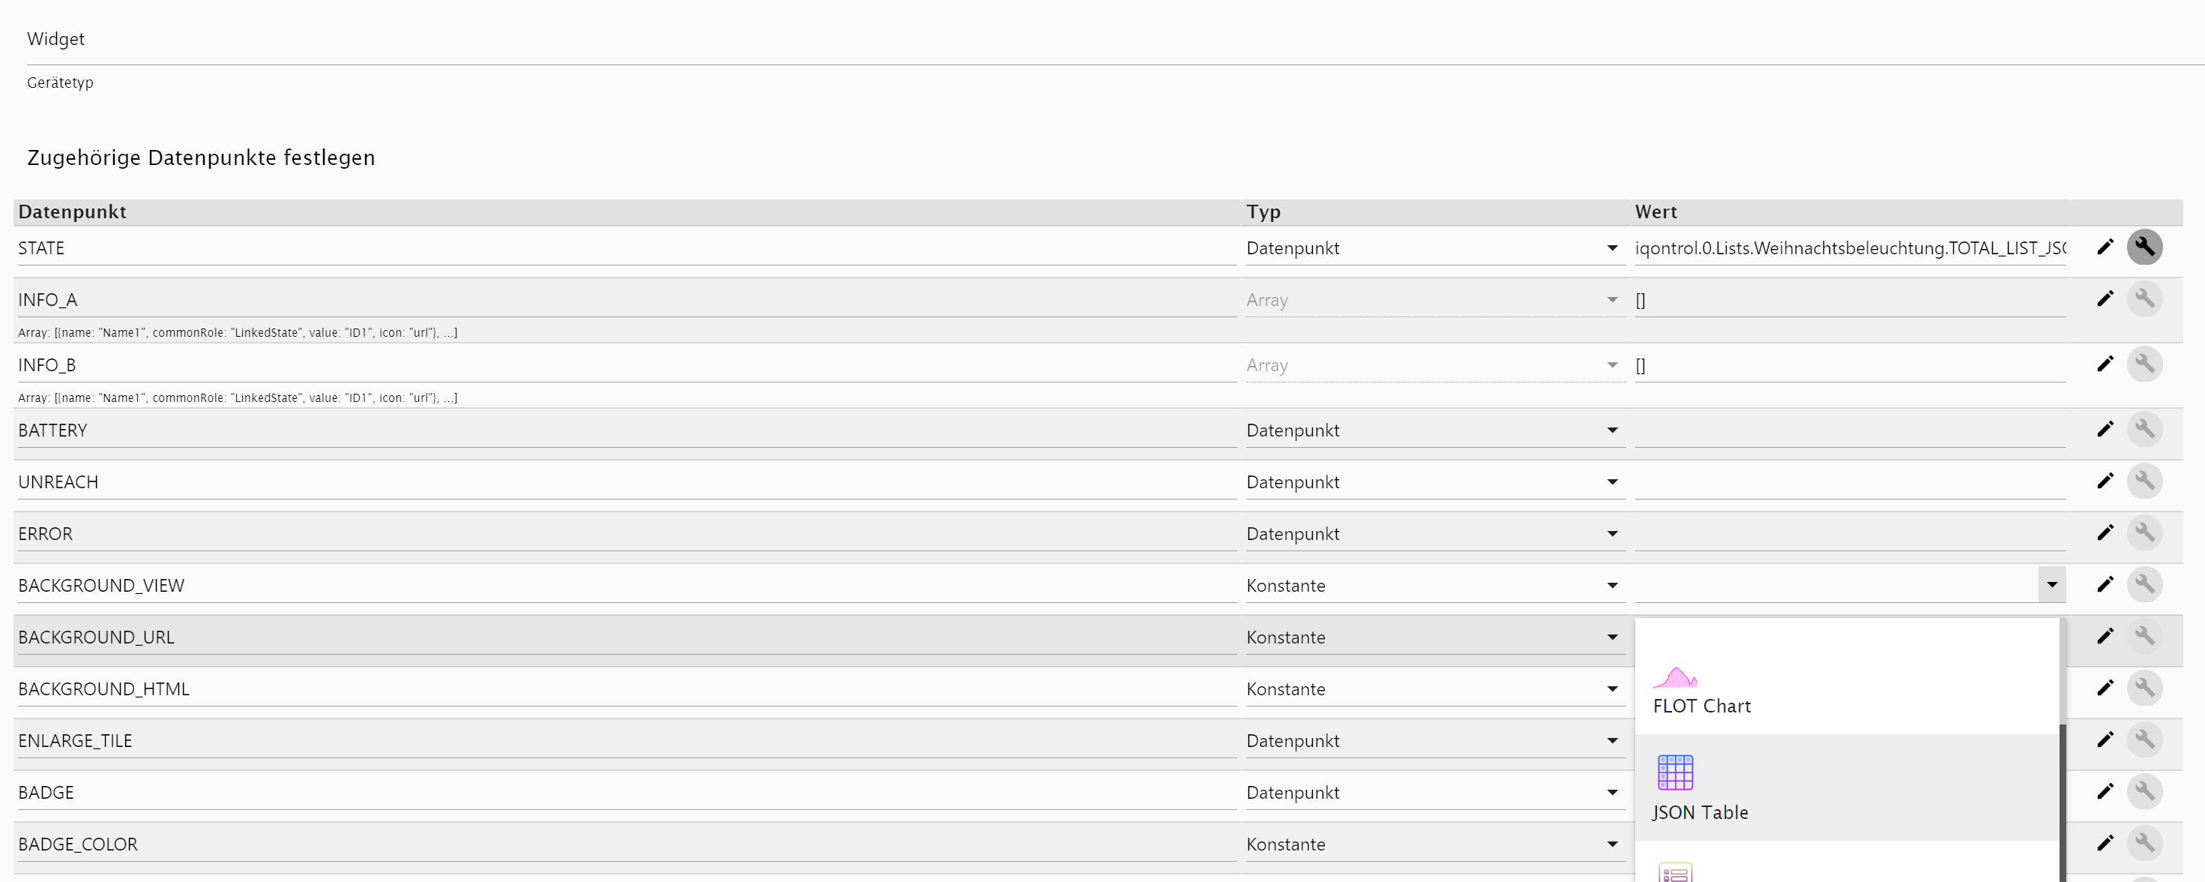
Task: Click the pencil edit icon for INFO_A
Action: pos(2105,298)
